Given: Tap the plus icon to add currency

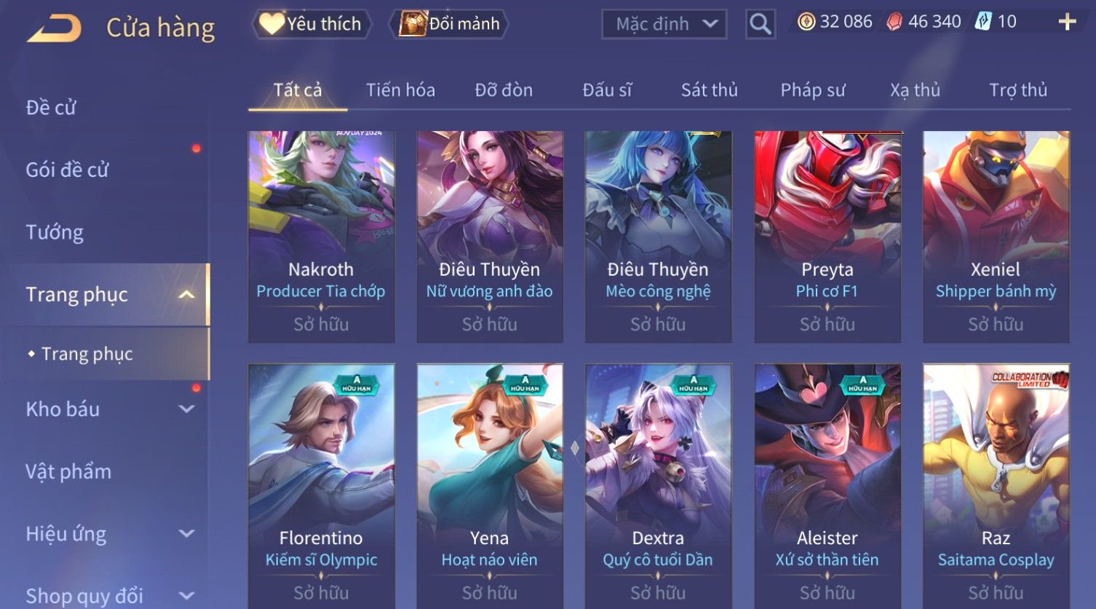Looking at the screenshot, I should pos(1067,22).
